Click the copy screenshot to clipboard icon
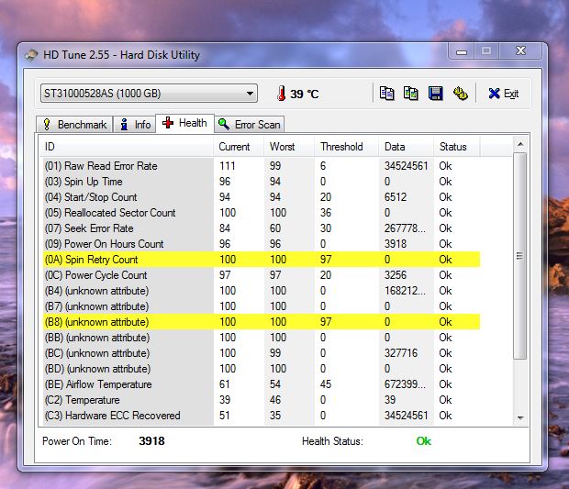 point(411,94)
